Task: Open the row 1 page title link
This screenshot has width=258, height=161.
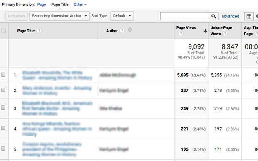Action: click(x=57, y=75)
